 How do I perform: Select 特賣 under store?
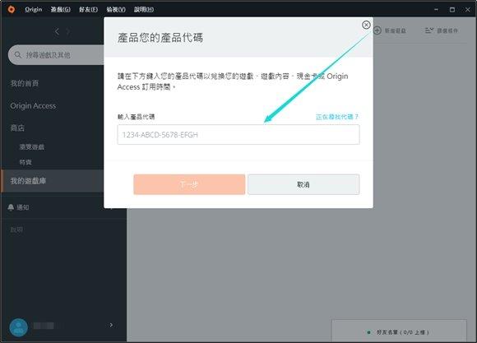coord(25,162)
